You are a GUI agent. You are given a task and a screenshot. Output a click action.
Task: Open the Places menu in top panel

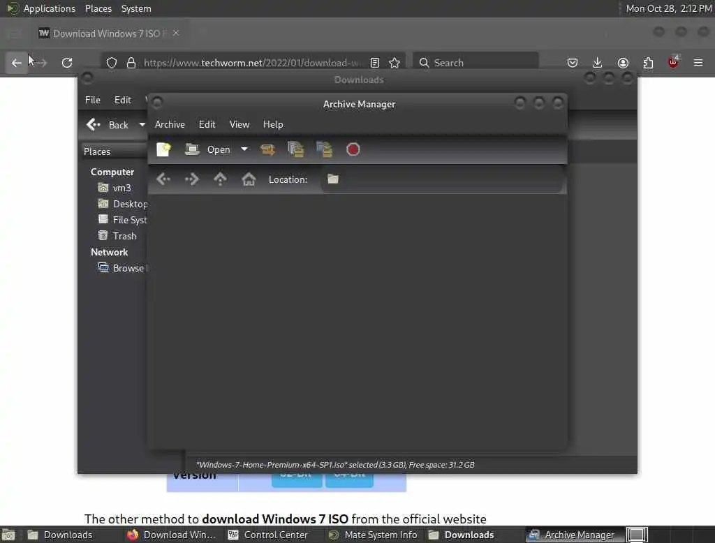point(98,8)
